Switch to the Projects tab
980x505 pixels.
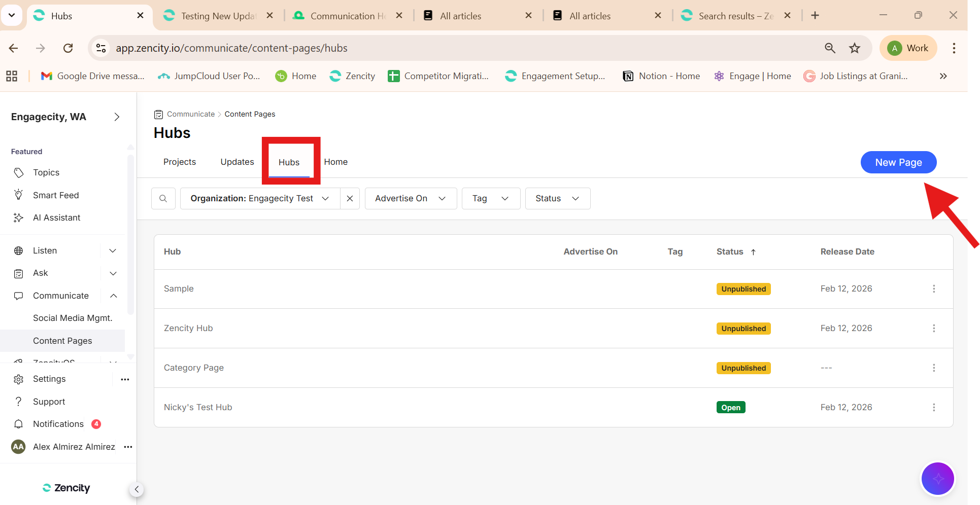click(180, 162)
